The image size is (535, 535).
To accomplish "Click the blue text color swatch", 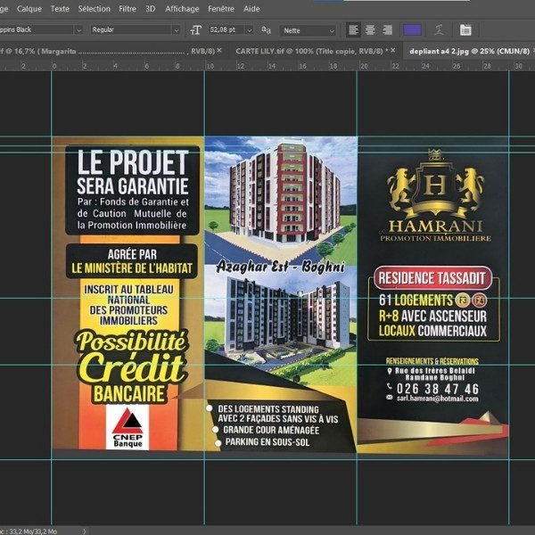I will [413, 29].
